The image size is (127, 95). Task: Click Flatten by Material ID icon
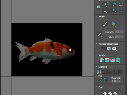[x=115, y=72]
